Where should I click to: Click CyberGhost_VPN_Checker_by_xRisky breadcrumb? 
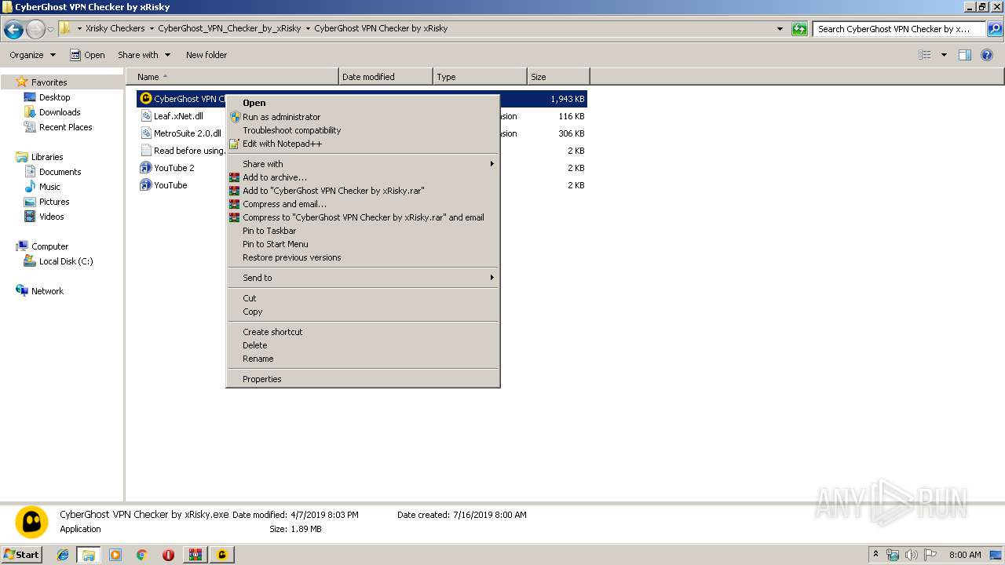coord(229,28)
